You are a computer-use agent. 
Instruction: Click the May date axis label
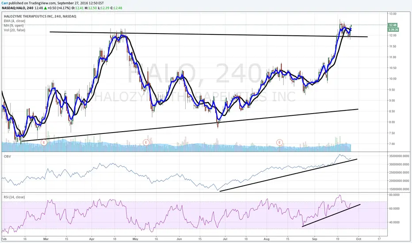[135, 239]
